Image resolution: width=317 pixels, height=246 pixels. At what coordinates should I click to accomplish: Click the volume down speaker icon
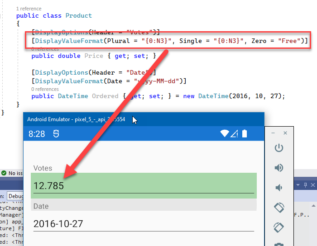[279, 188]
